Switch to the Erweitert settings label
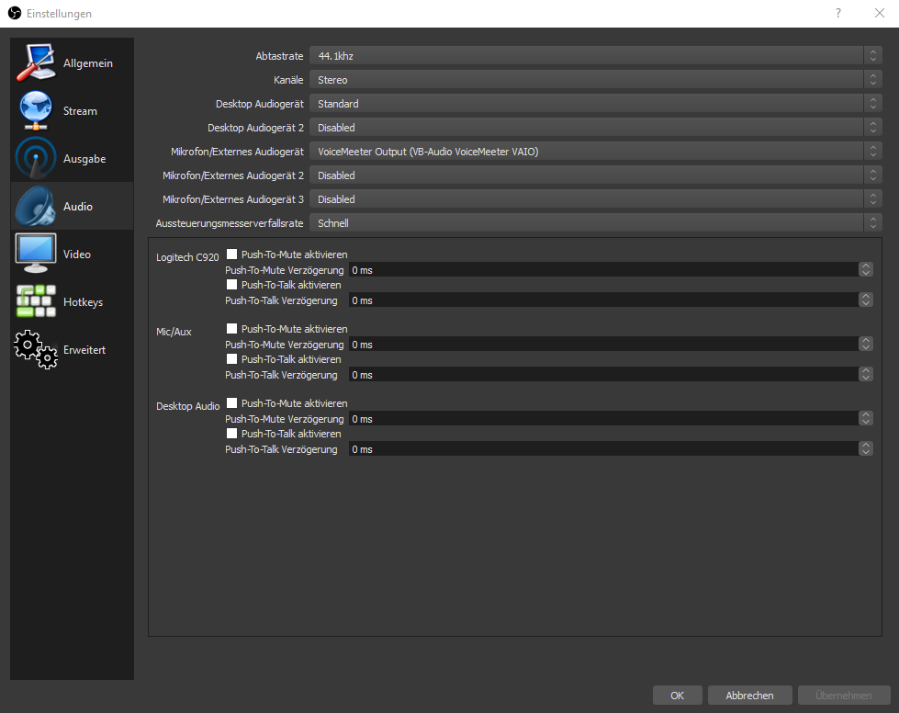 [x=84, y=350]
